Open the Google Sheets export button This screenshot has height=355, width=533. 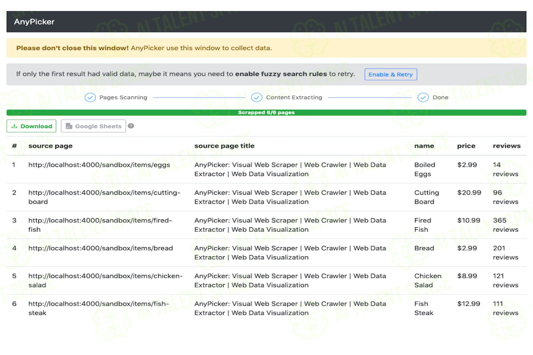click(x=93, y=126)
